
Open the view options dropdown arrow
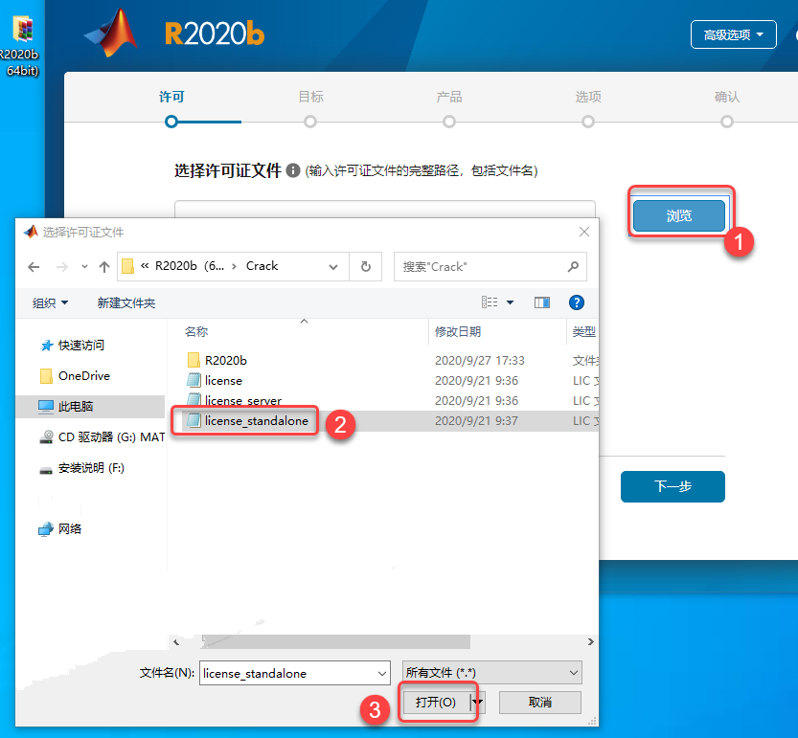click(x=510, y=302)
